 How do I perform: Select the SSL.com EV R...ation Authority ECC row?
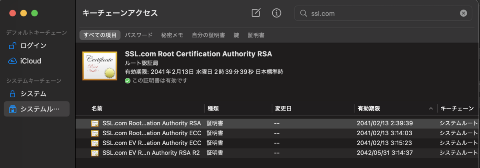click(x=278, y=143)
